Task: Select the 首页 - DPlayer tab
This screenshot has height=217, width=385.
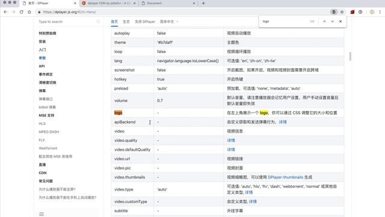Action: pyautogui.click(x=49, y=3)
